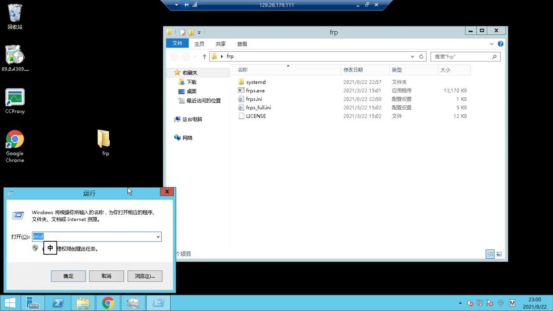Click the frp path breadcrumb arrow
Viewport: 553px width, 311px height.
click(x=222, y=57)
